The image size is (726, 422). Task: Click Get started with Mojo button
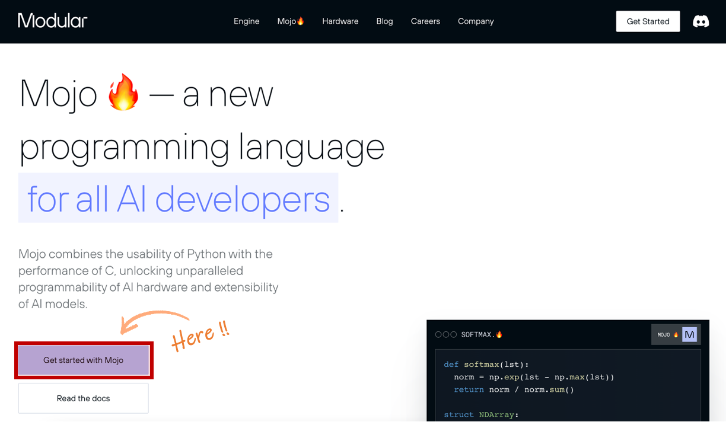pyautogui.click(x=84, y=360)
